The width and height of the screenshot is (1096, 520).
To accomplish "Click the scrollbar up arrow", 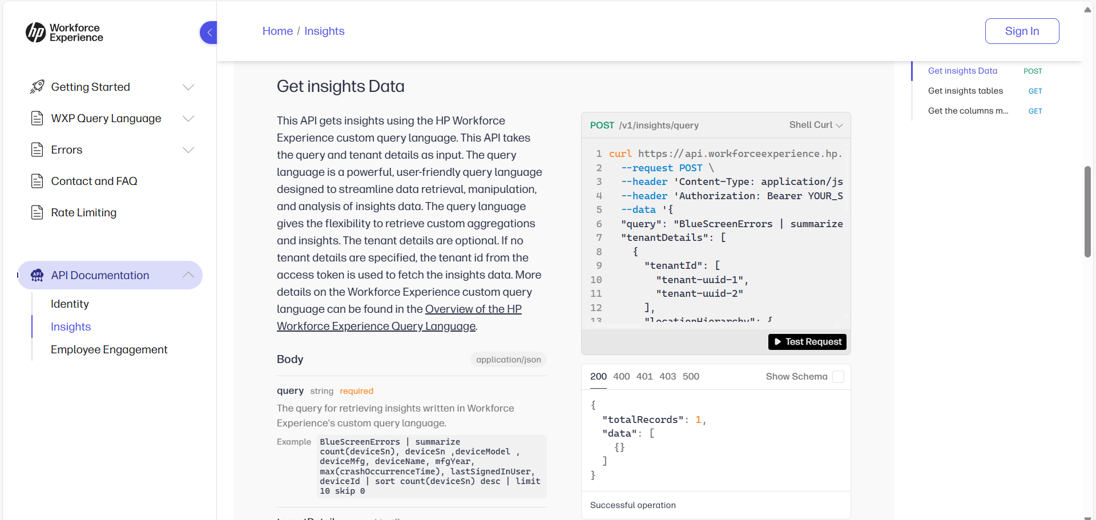I will click(1088, 10).
